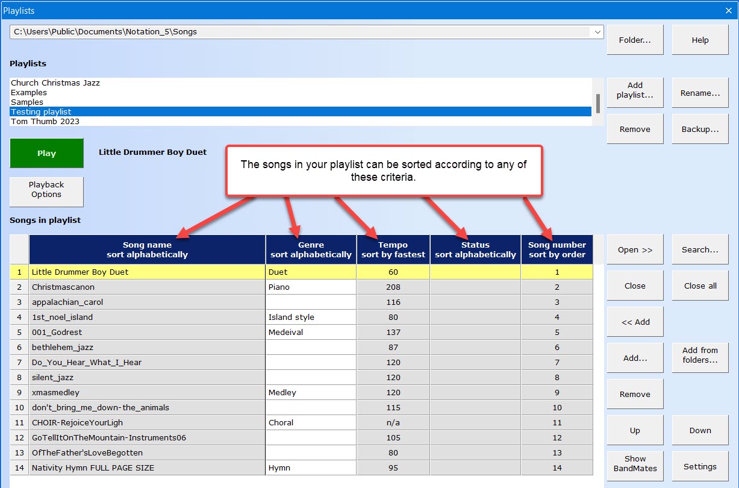Sort by fastest Tempo column header
This screenshot has width=739, height=488.
(x=393, y=249)
